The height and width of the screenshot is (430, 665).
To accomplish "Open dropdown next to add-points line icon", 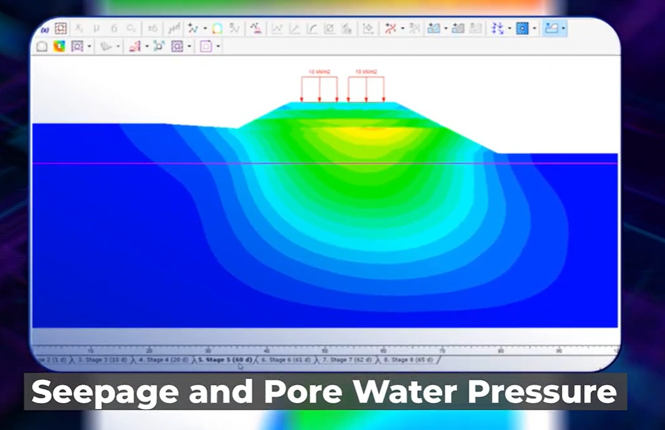I will tap(205, 29).
